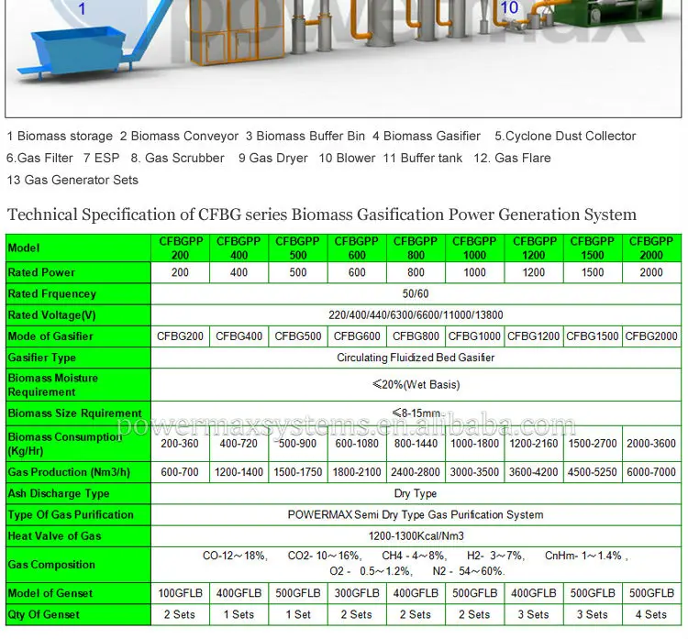This screenshot has height=639, width=688.
Task: Click the "100GFLB" genset model cell
Action: (181, 593)
